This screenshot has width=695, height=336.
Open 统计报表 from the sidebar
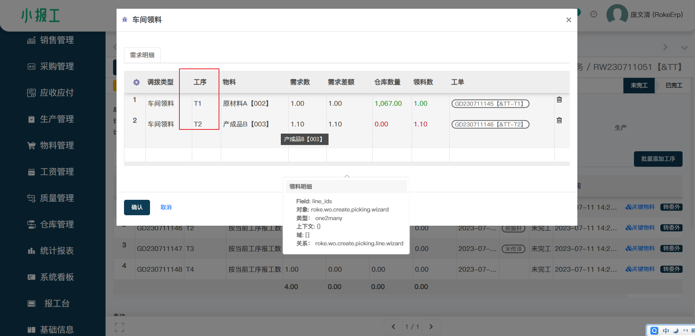click(57, 251)
